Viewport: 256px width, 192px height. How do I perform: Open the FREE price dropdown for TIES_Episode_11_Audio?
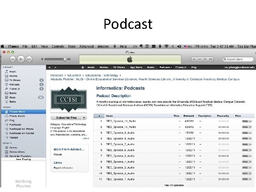pyautogui.click(x=250, y=121)
